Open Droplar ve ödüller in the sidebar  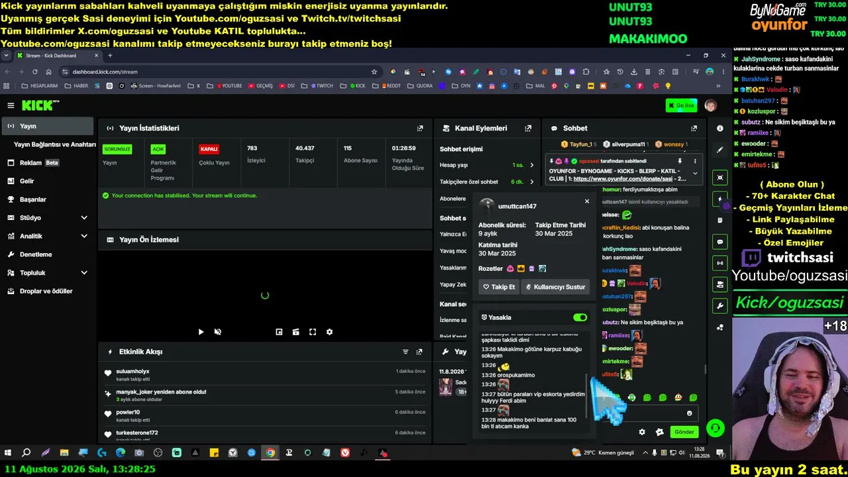click(48, 291)
